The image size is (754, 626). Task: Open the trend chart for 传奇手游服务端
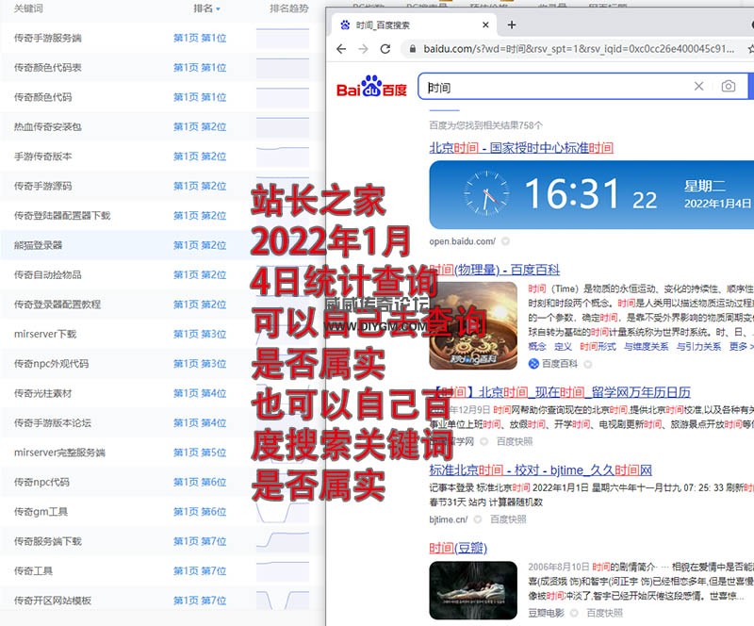[x=283, y=38]
